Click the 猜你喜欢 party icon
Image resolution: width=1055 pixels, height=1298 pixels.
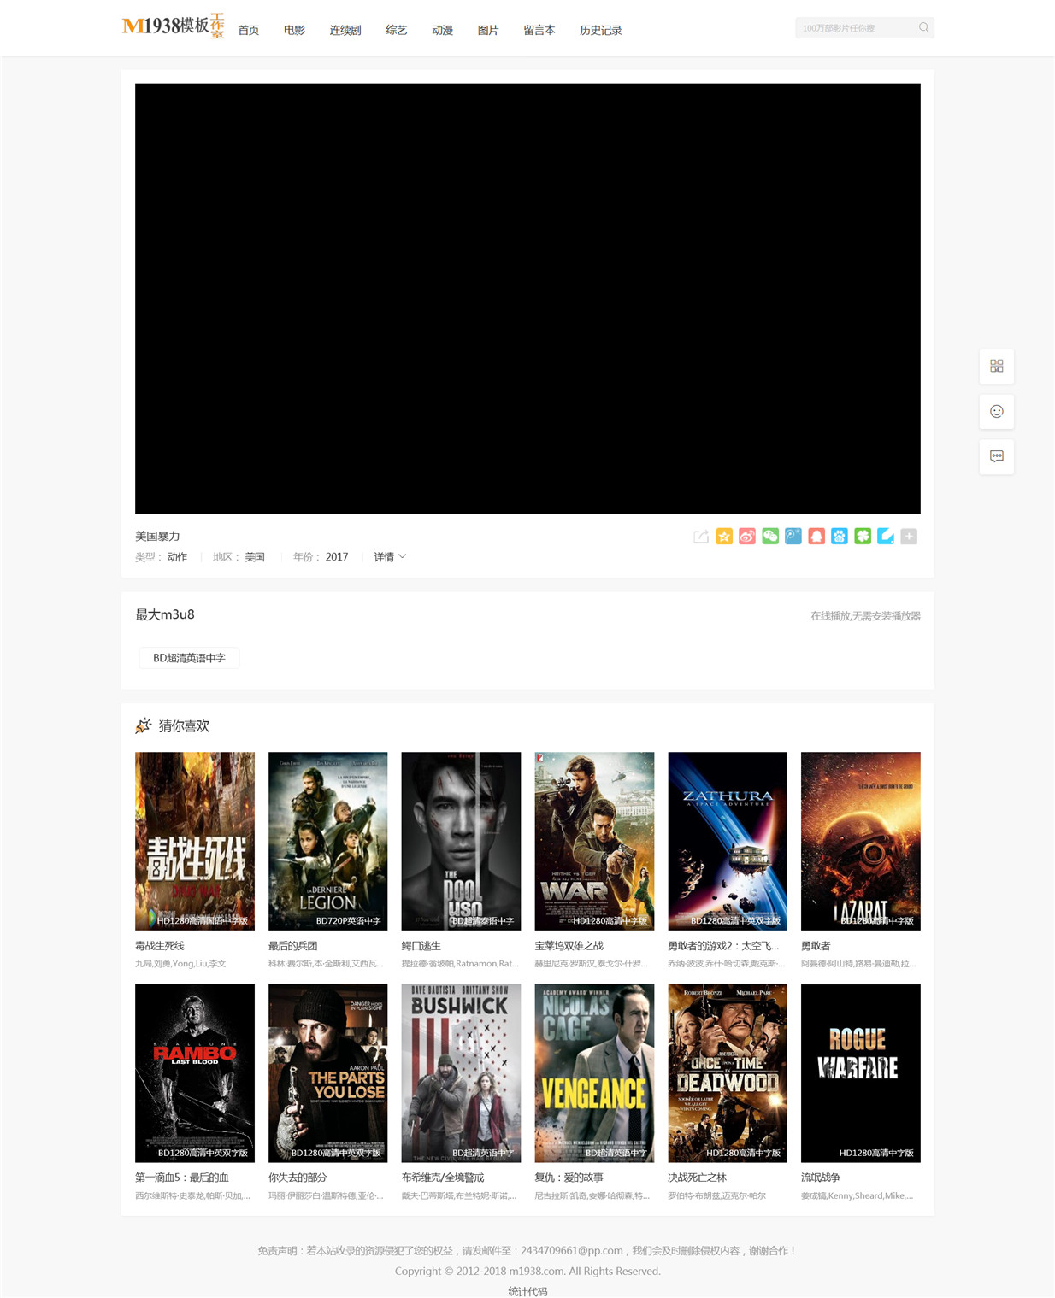point(143,725)
